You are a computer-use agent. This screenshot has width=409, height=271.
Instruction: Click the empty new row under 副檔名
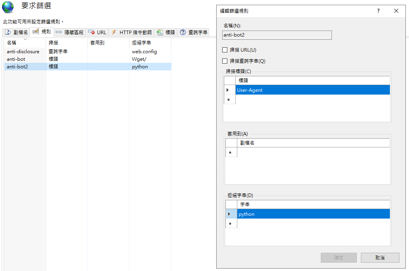pos(313,153)
